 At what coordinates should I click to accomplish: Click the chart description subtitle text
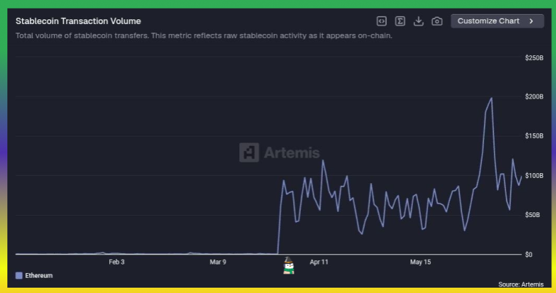click(x=204, y=35)
